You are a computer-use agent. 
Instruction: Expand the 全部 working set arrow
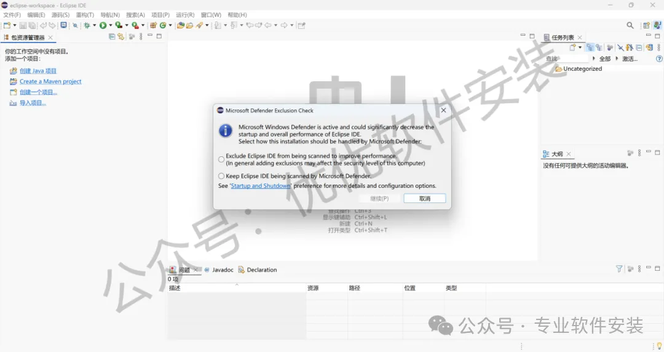pos(594,58)
